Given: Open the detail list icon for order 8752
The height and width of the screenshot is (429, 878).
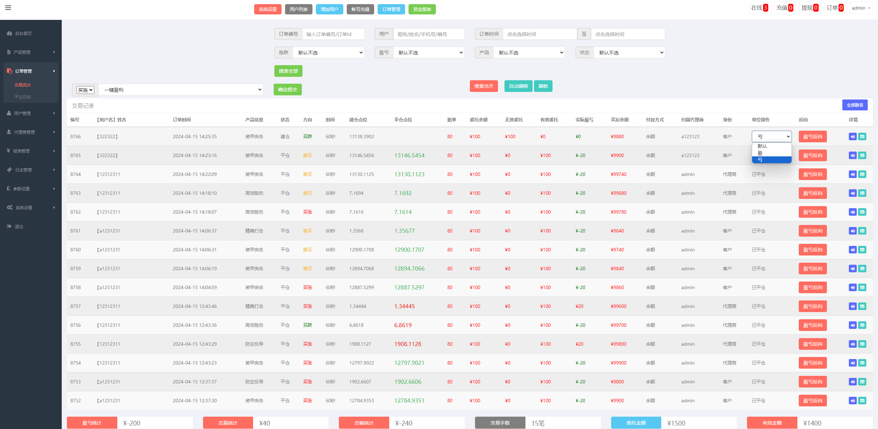Looking at the screenshot, I should (x=862, y=401).
